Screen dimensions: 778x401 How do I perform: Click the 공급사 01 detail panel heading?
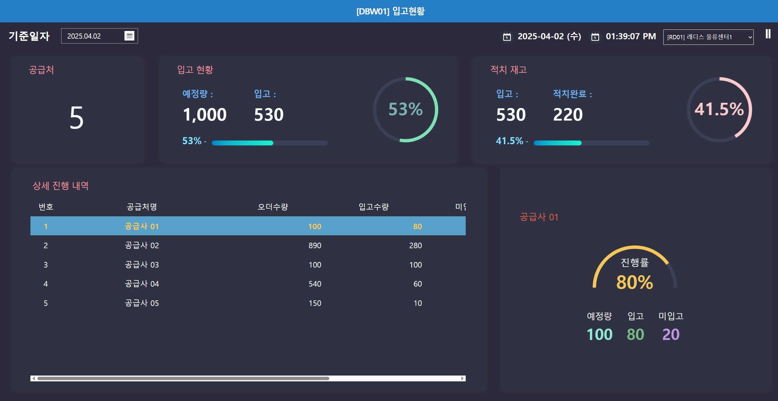click(x=539, y=217)
